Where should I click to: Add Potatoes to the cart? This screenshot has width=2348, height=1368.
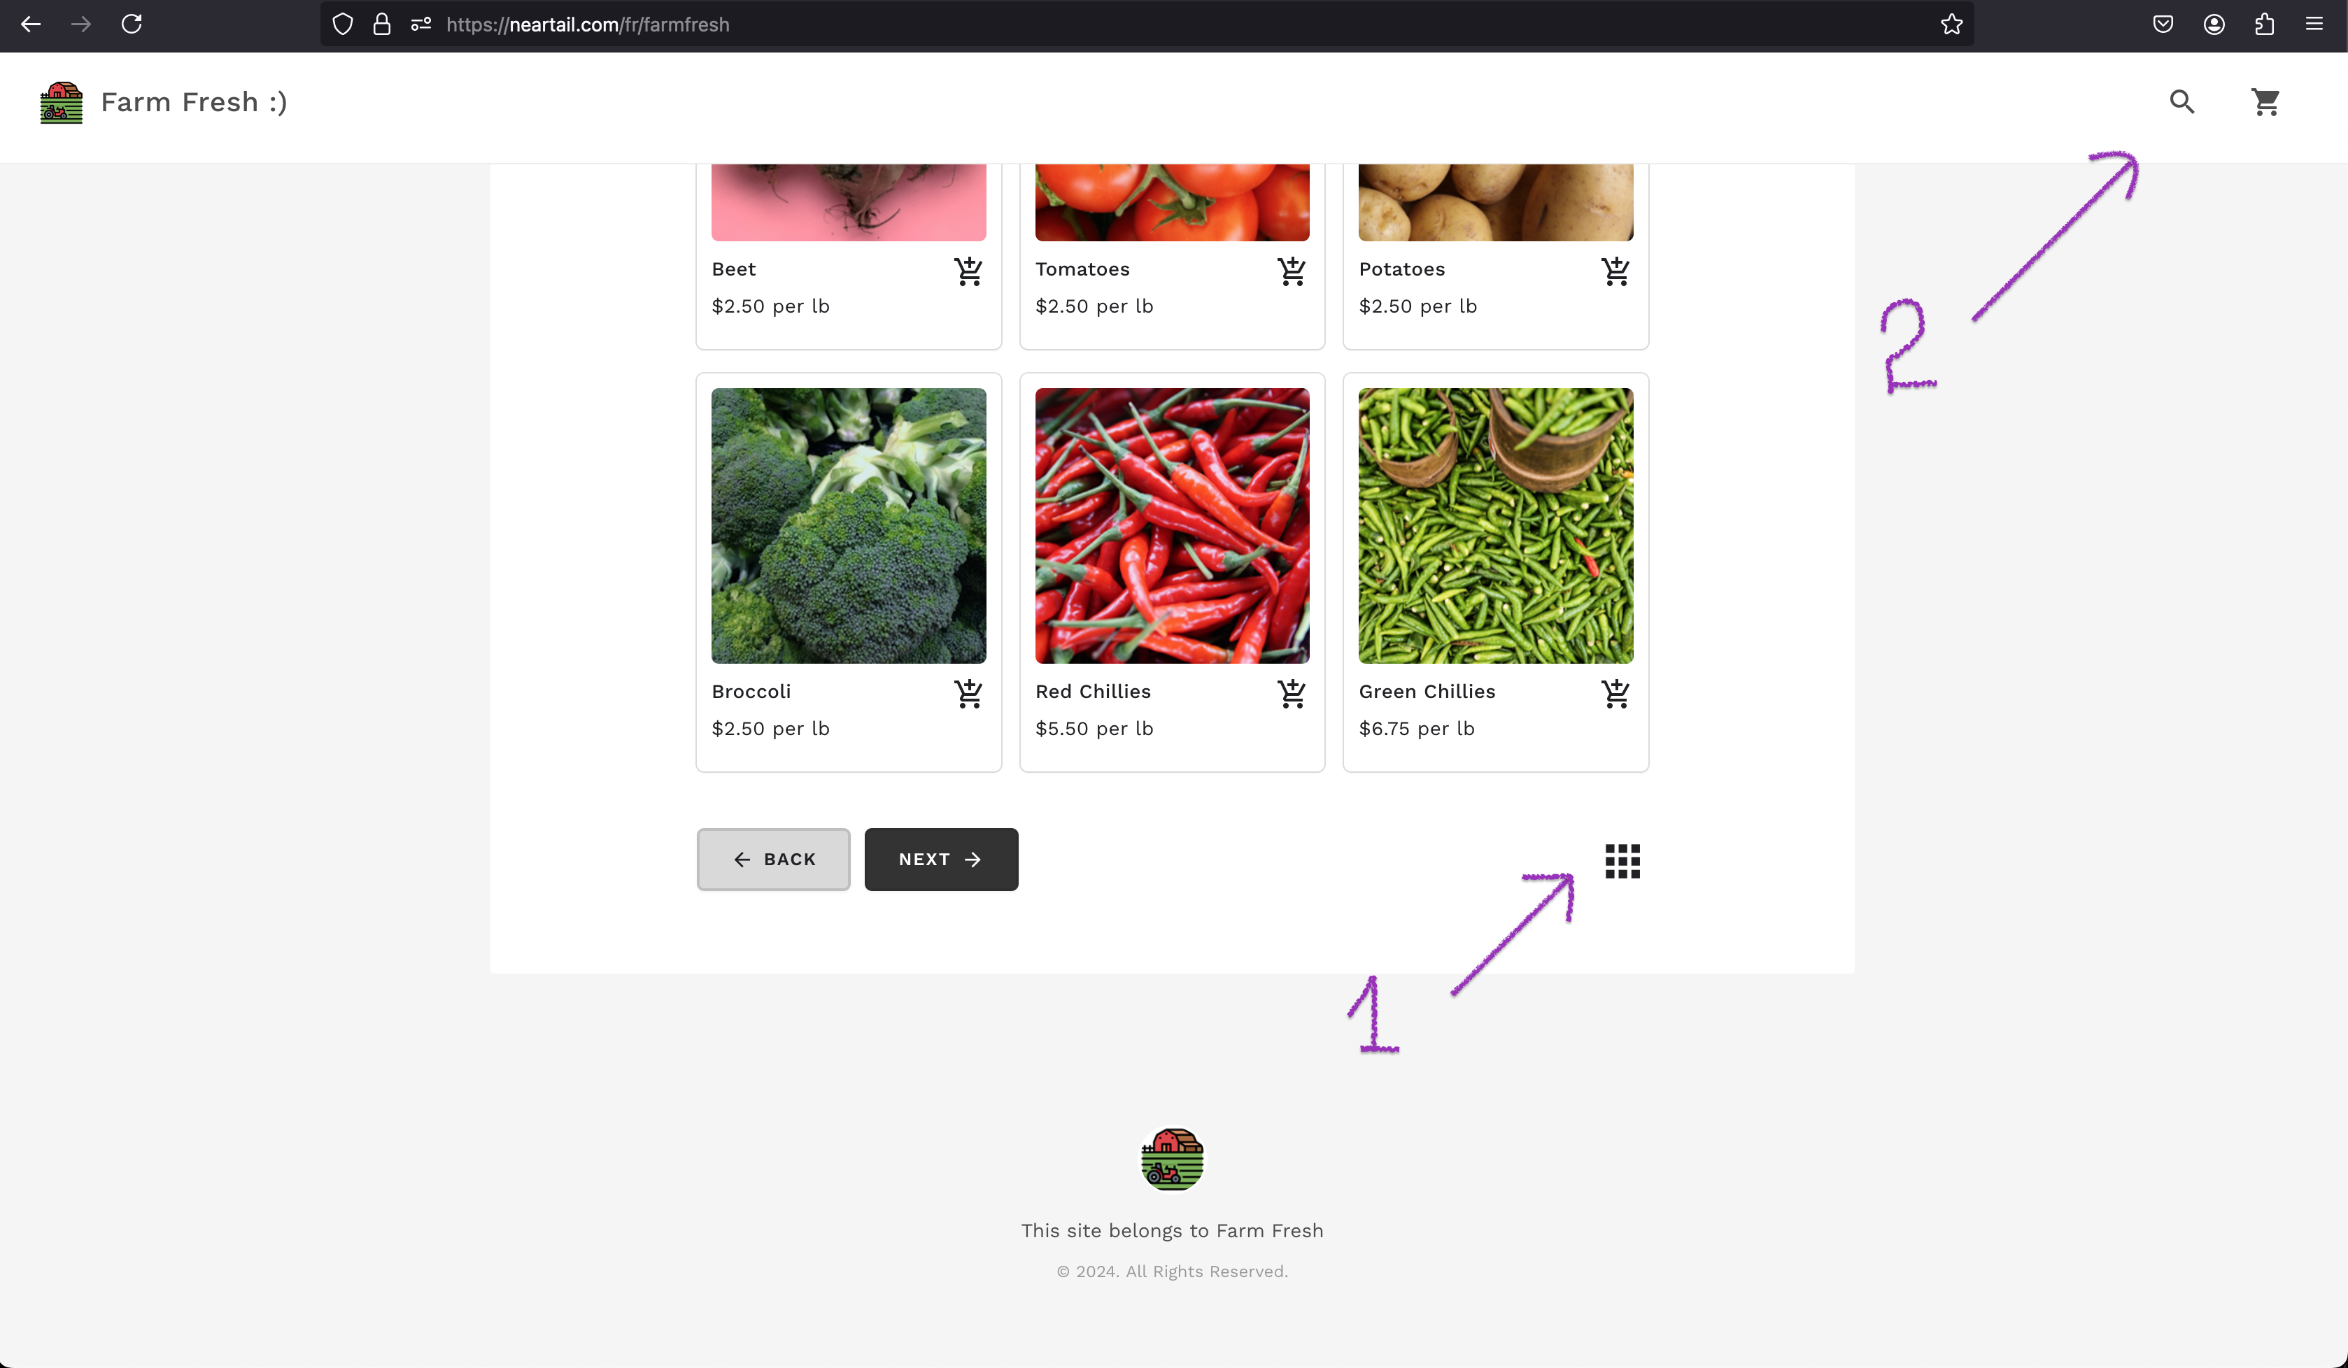coord(1615,271)
